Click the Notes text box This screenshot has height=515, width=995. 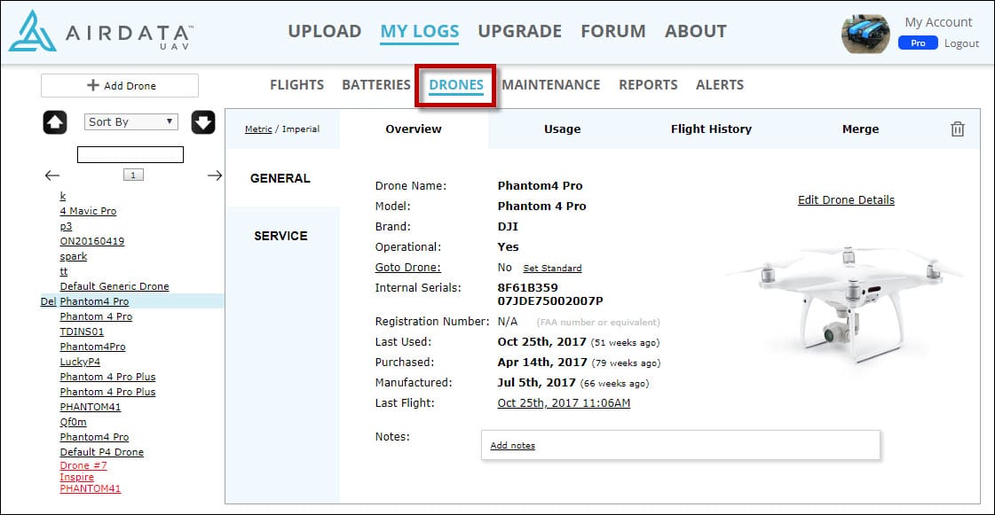tap(681, 445)
